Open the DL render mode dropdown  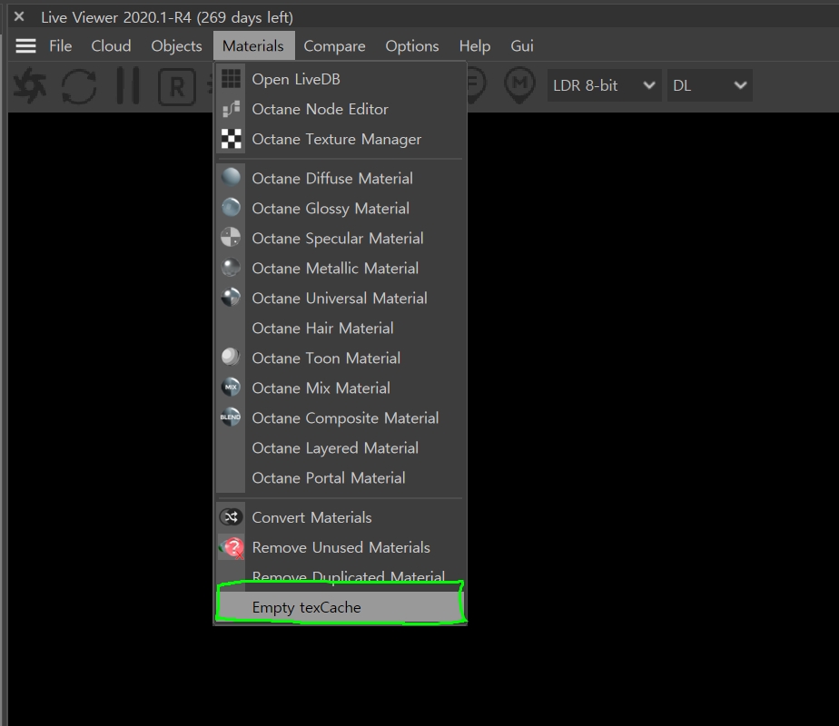pyautogui.click(x=709, y=85)
